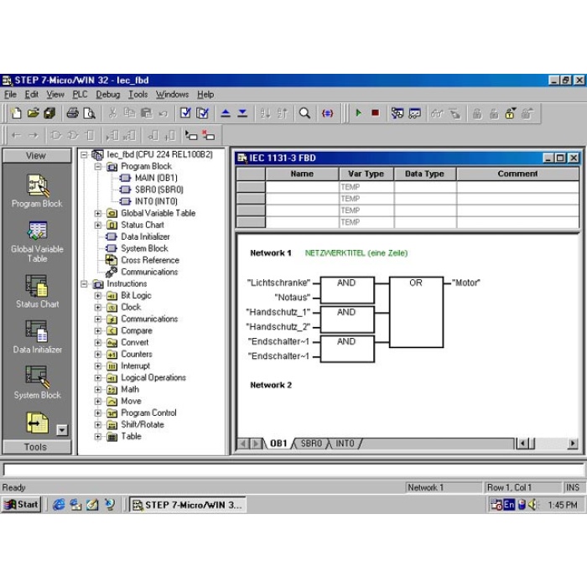587x587 pixels.
Task: Toggle Program Status toolbar icon
Action: pos(397,113)
